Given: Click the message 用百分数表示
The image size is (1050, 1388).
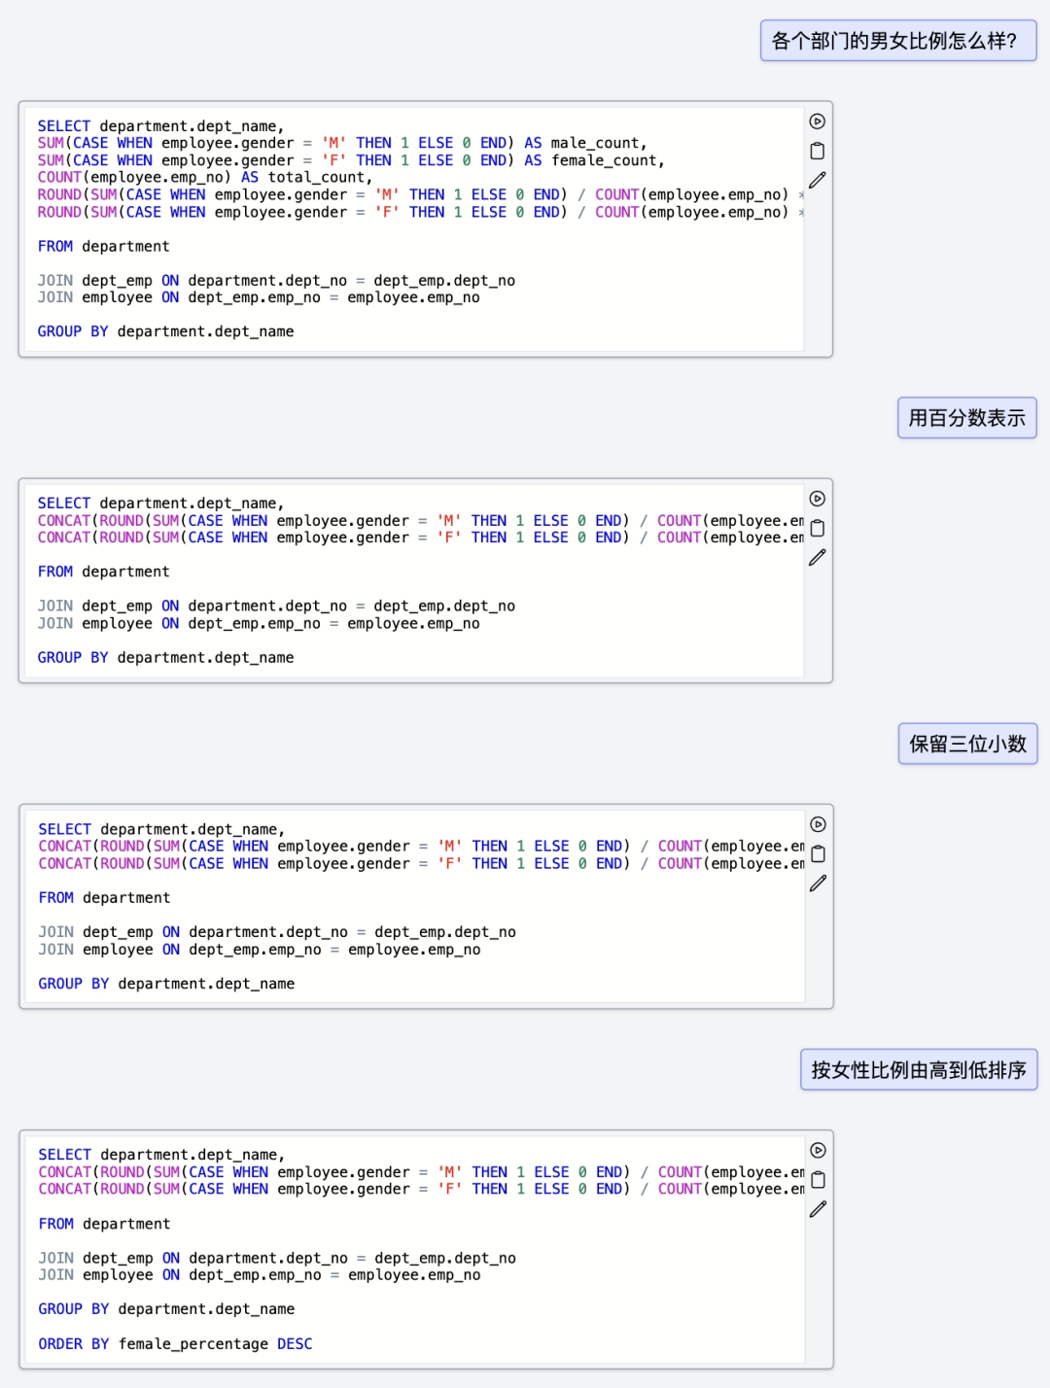Looking at the screenshot, I should coord(967,418).
